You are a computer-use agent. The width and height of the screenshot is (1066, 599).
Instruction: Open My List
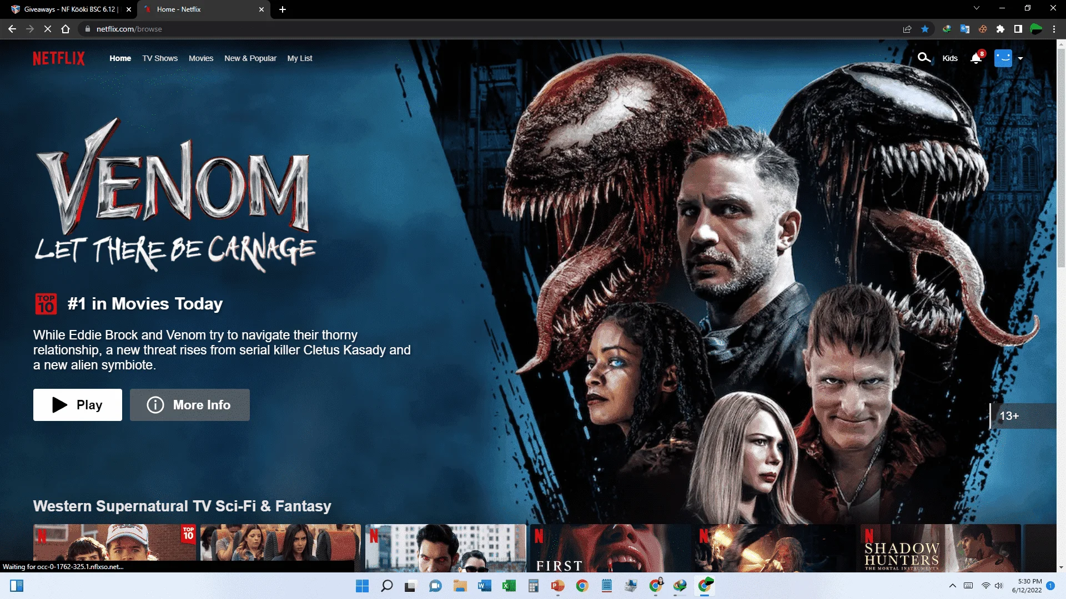click(300, 58)
